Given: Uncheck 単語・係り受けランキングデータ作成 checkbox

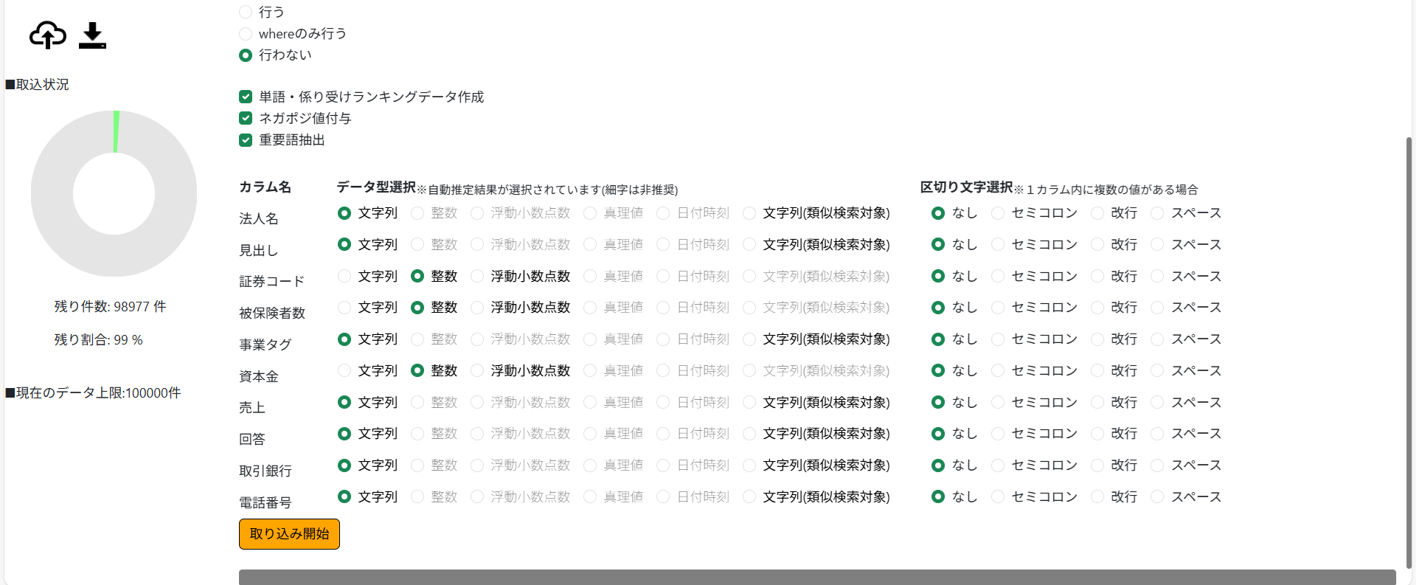Looking at the screenshot, I should [246, 97].
